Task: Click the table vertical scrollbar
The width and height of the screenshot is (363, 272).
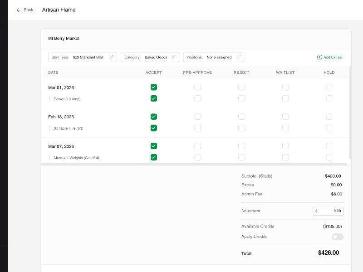Action: [349, 113]
